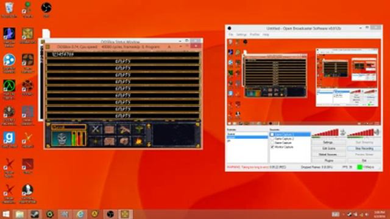The image size is (390, 219).
Task: Open the Garry's Mod desktop shortcut
Action: click(x=9, y=140)
